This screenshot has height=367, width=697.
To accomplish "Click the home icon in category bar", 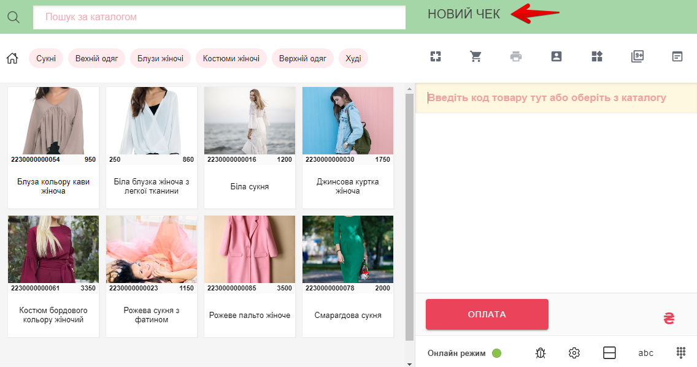I will 12,58.
